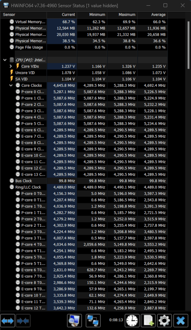Click the 2,059.6 MHz minimum value
The width and height of the screenshot is (191, 330).
pos(94,244)
